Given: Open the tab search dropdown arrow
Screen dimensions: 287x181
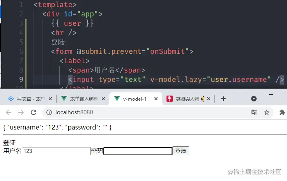Looking at the screenshot, I should [254, 99].
